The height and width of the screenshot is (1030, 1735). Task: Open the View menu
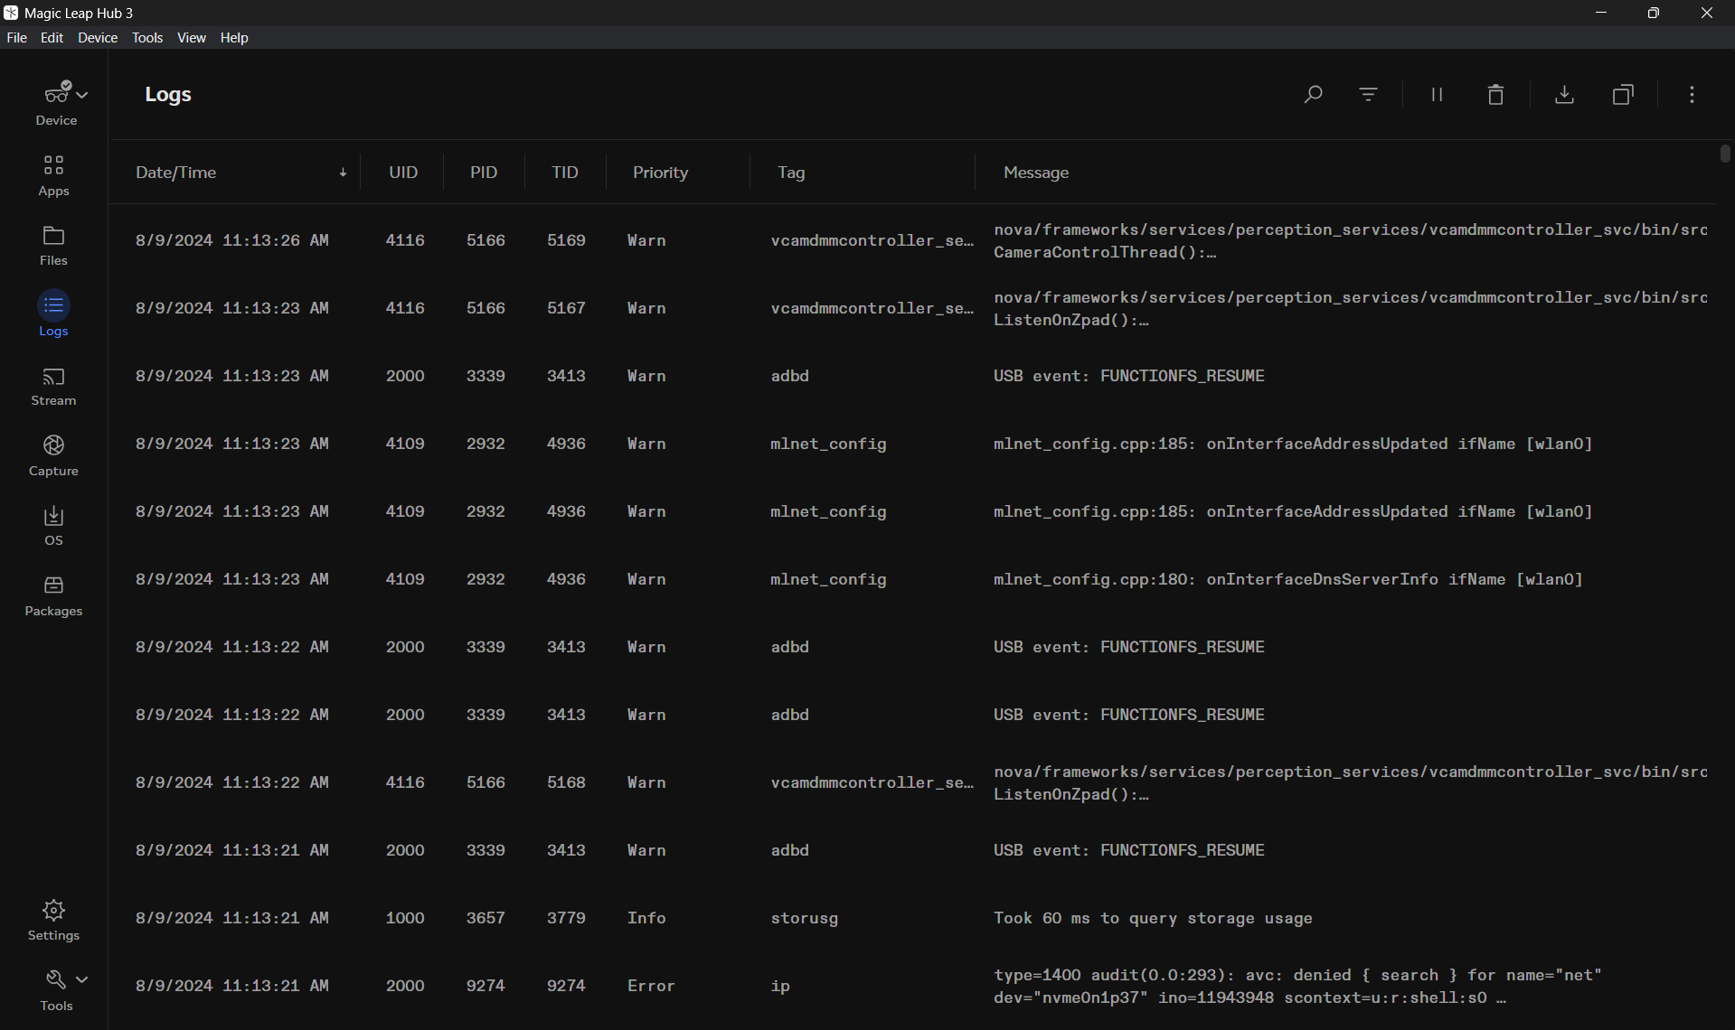tap(191, 37)
